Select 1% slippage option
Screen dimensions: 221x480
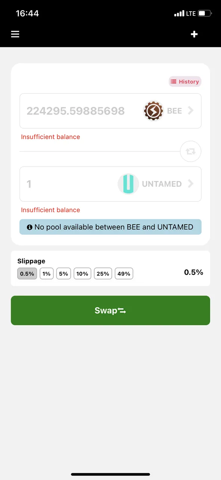[46, 274]
